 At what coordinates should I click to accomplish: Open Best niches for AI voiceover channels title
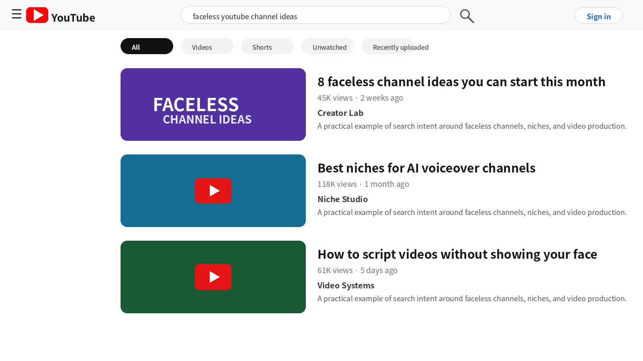(426, 168)
